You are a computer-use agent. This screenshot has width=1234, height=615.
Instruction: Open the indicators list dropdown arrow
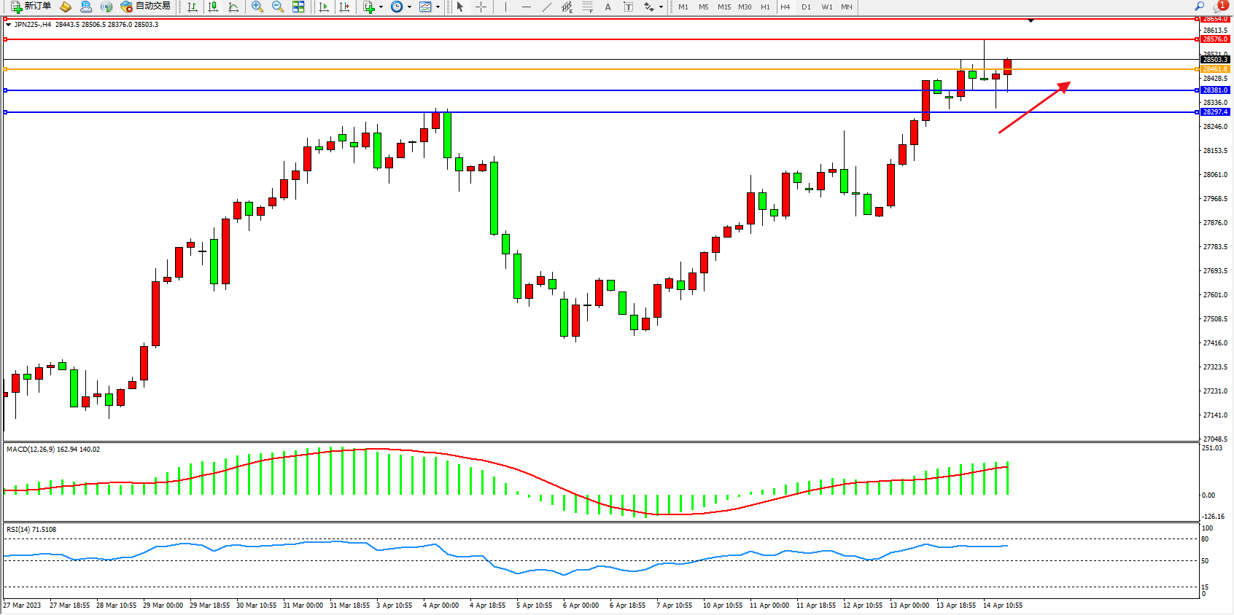click(x=381, y=7)
